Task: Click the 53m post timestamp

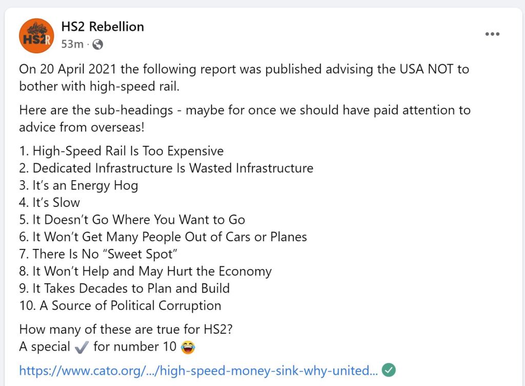Action: pyautogui.click(x=72, y=44)
